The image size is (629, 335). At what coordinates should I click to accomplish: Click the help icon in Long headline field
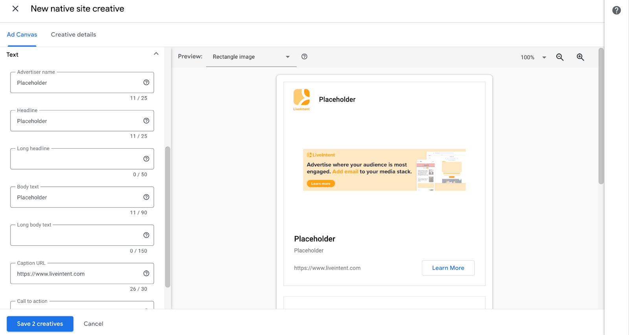pyautogui.click(x=146, y=159)
